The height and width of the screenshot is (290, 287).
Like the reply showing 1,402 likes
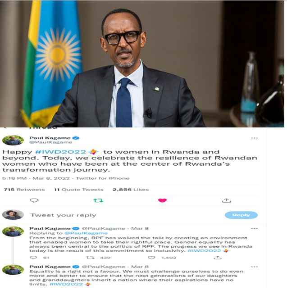[151, 258]
